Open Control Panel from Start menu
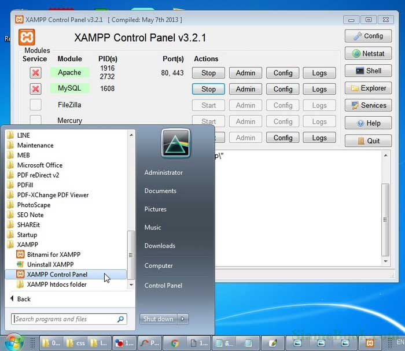Screen dimensions: 405x351 [163, 286]
